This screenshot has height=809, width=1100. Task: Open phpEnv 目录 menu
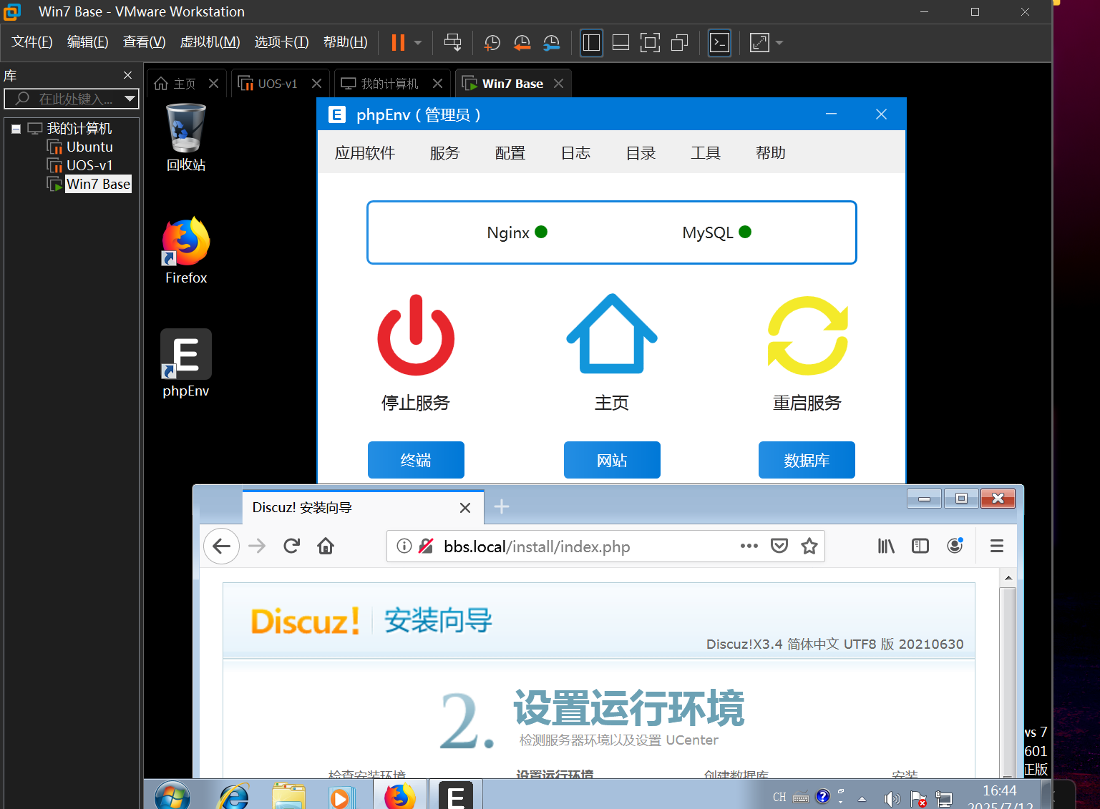click(x=641, y=153)
